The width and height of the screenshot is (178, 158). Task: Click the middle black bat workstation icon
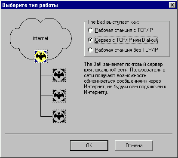(x=59, y=96)
